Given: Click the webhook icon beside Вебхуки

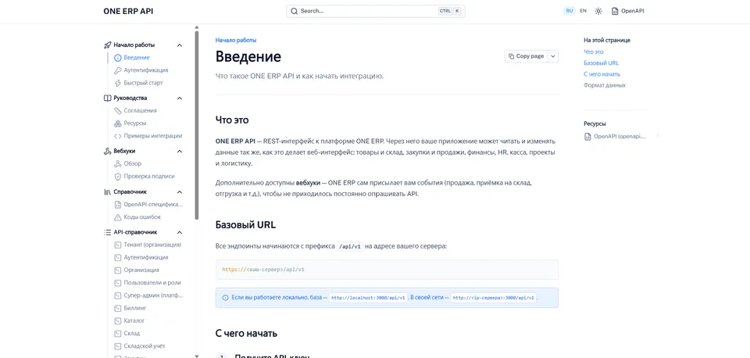Looking at the screenshot, I should tap(108, 151).
